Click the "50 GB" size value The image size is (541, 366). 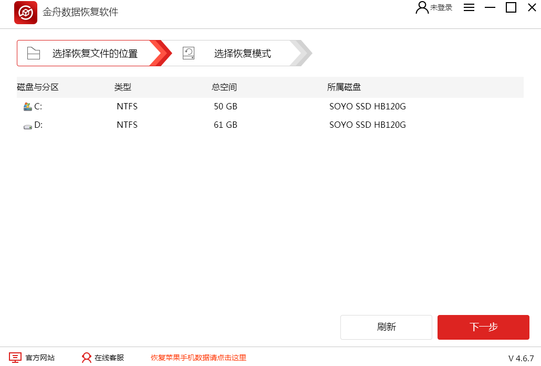(x=225, y=106)
